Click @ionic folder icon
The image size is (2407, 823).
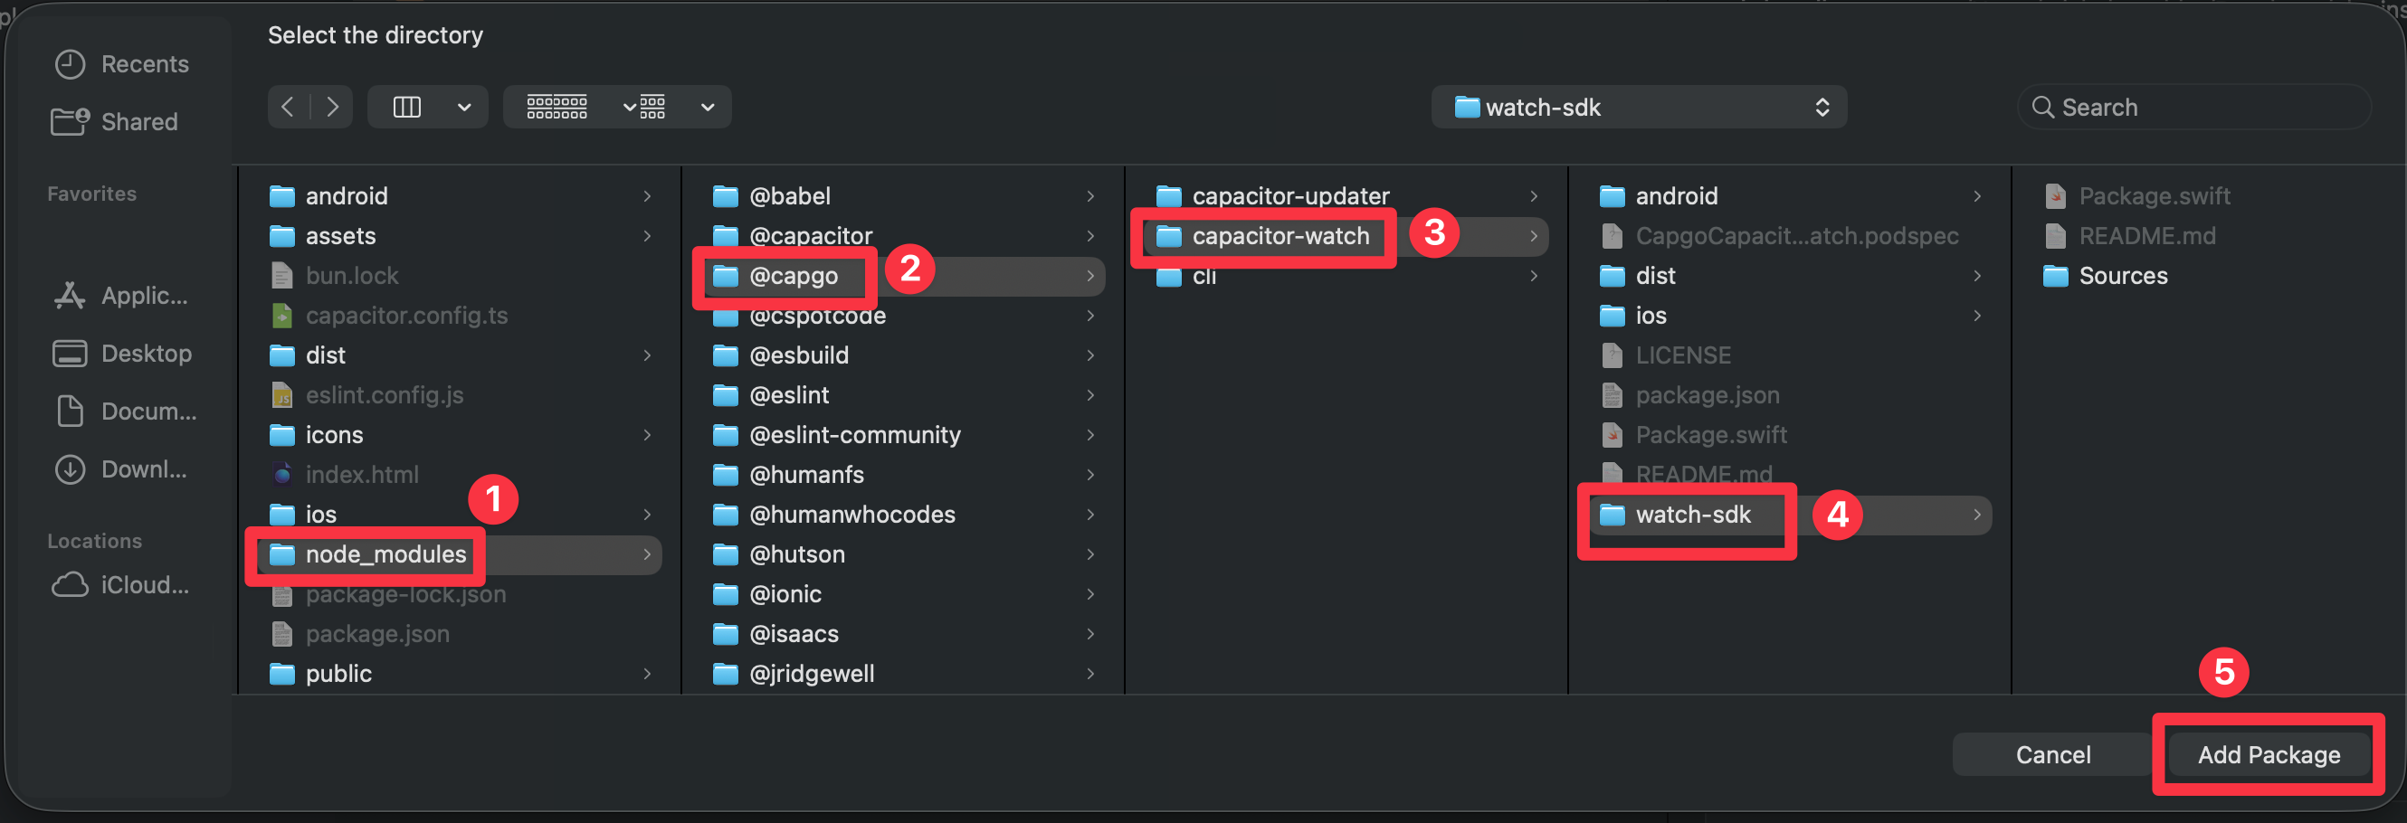726,594
